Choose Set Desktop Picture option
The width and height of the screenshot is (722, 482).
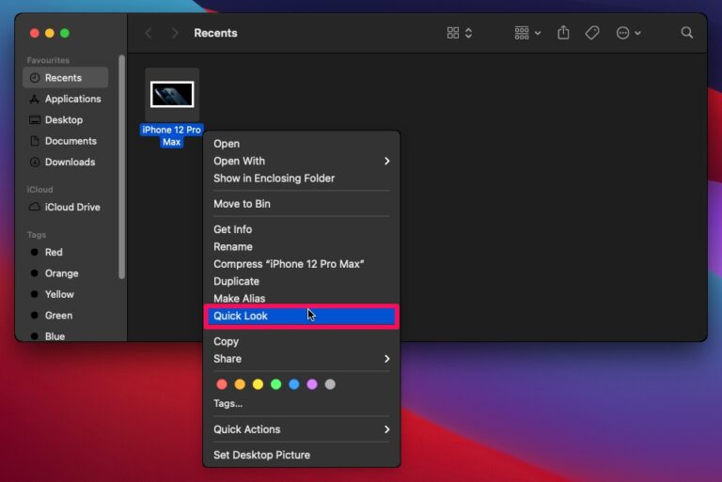point(261,455)
